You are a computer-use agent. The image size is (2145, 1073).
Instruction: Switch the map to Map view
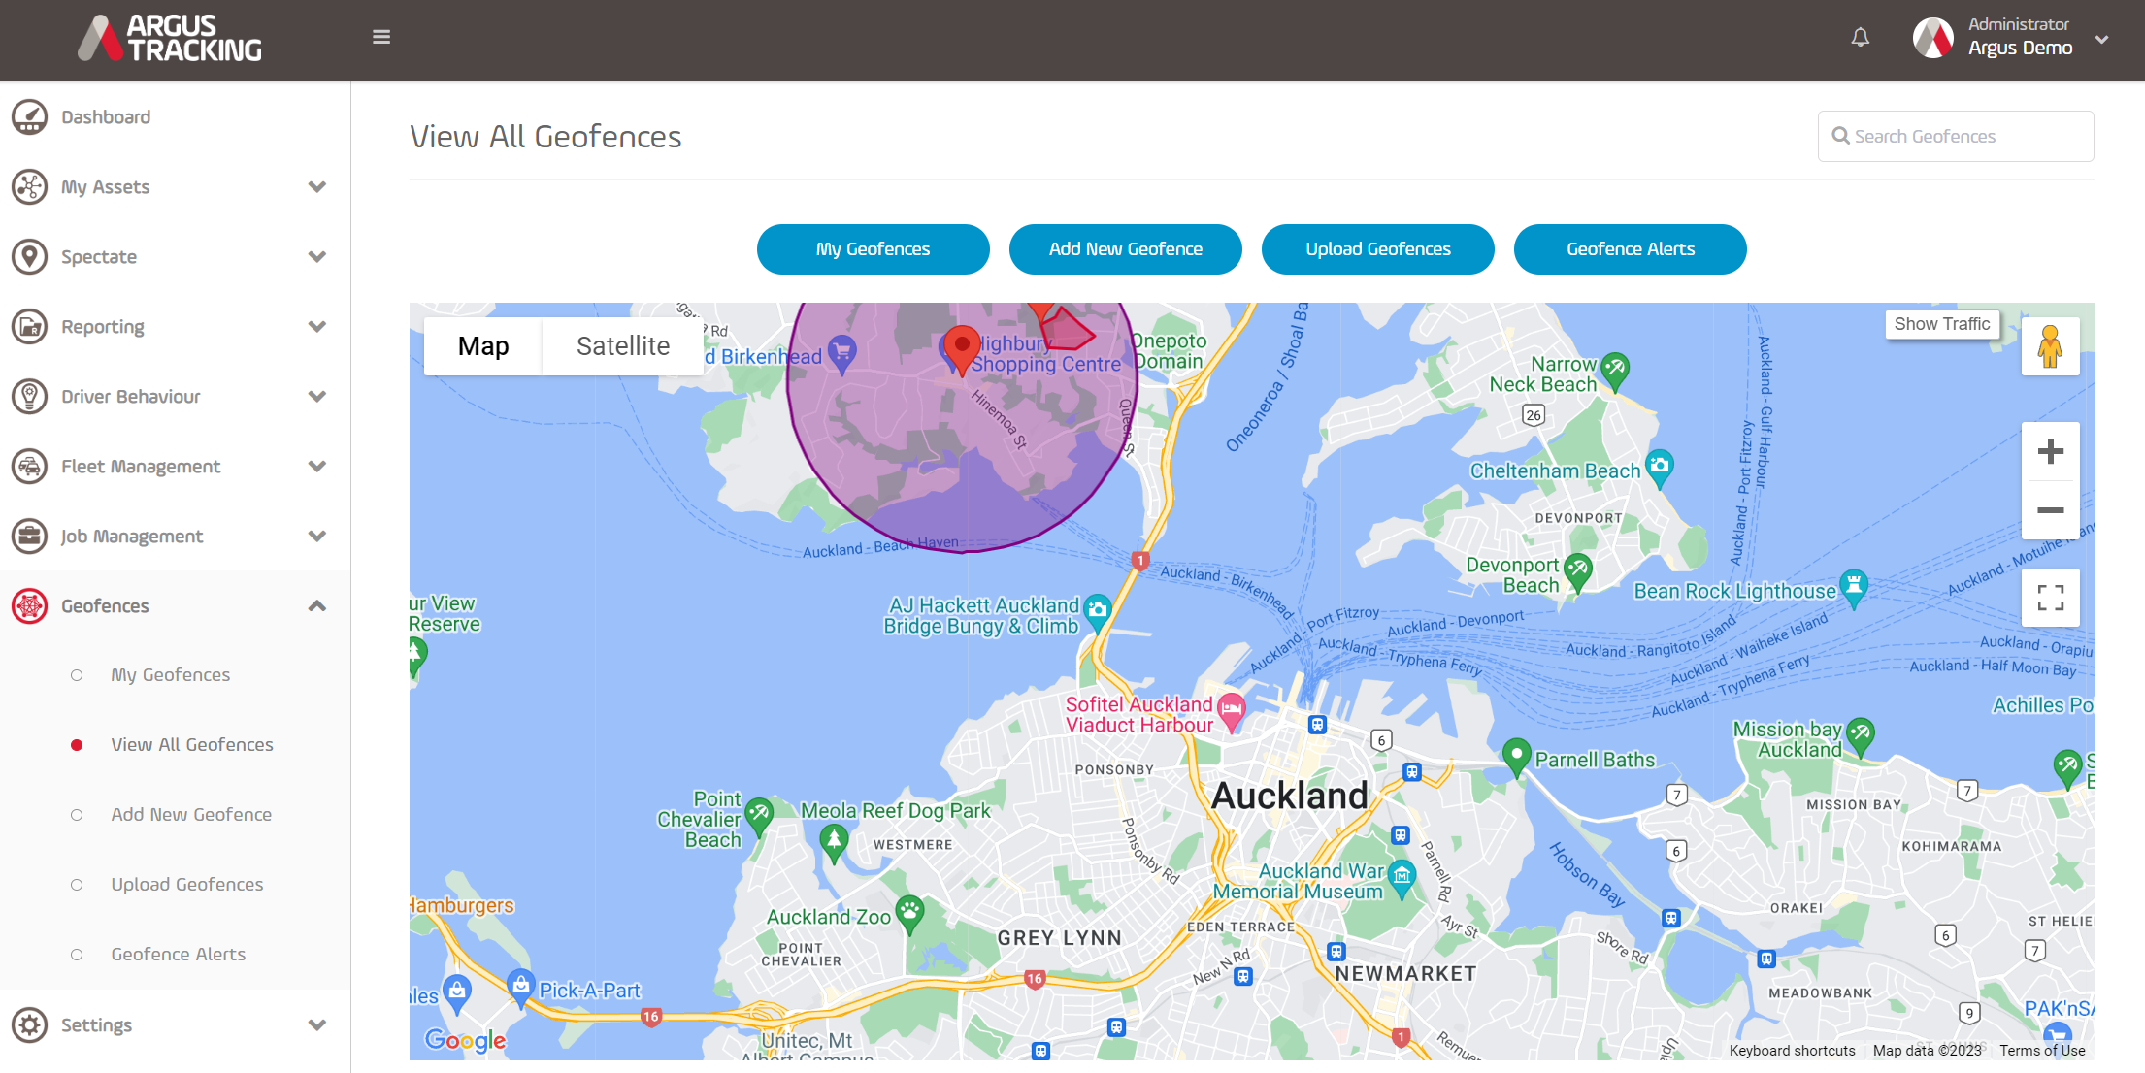483,346
